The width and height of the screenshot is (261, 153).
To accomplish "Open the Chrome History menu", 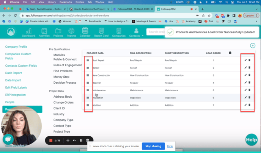I will (52, 2).
